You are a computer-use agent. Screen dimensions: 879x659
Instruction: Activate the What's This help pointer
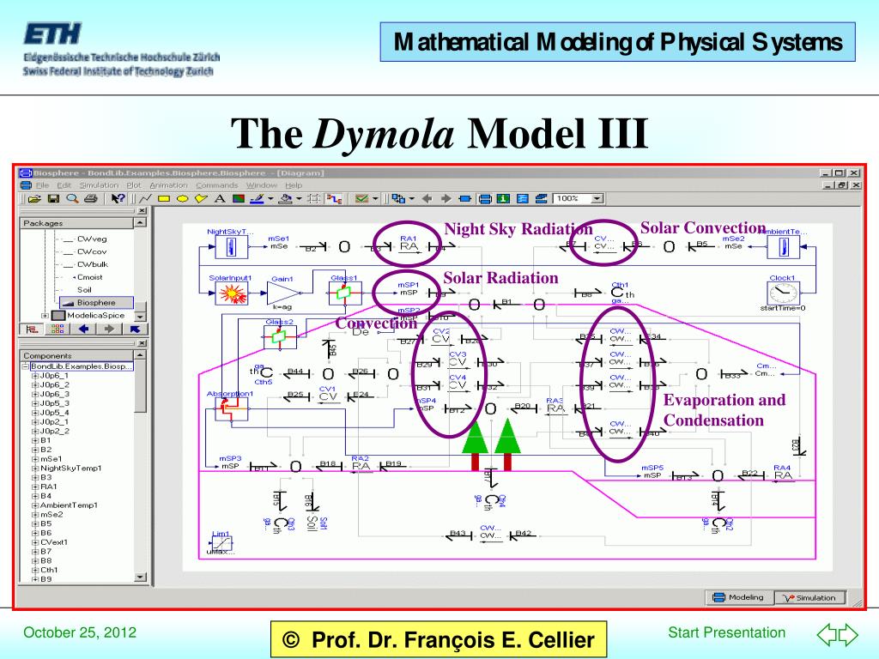[117, 198]
